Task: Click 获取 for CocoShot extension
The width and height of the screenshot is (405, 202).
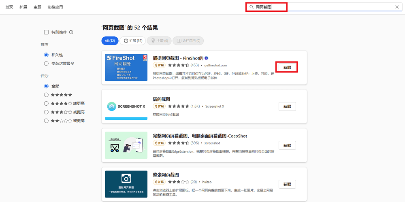Action: click(x=287, y=145)
